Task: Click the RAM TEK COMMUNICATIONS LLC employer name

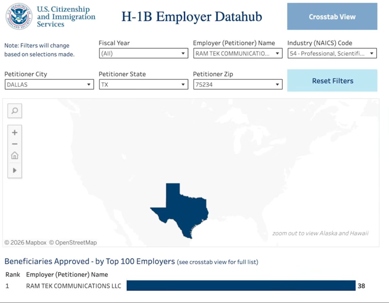Action: coord(74,286)
